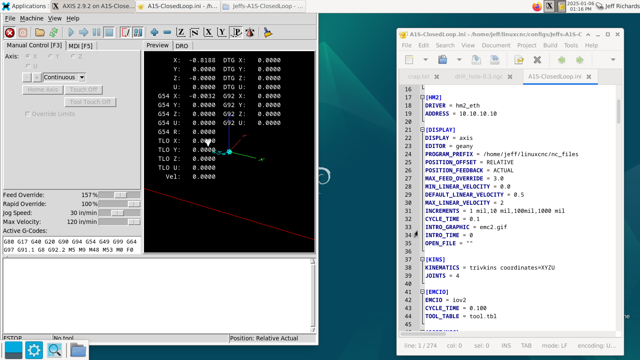Image resolution: width=640 pixels, height=360 pixels.
Task: Open the Build menu in Geany
Action: (550, 45)
